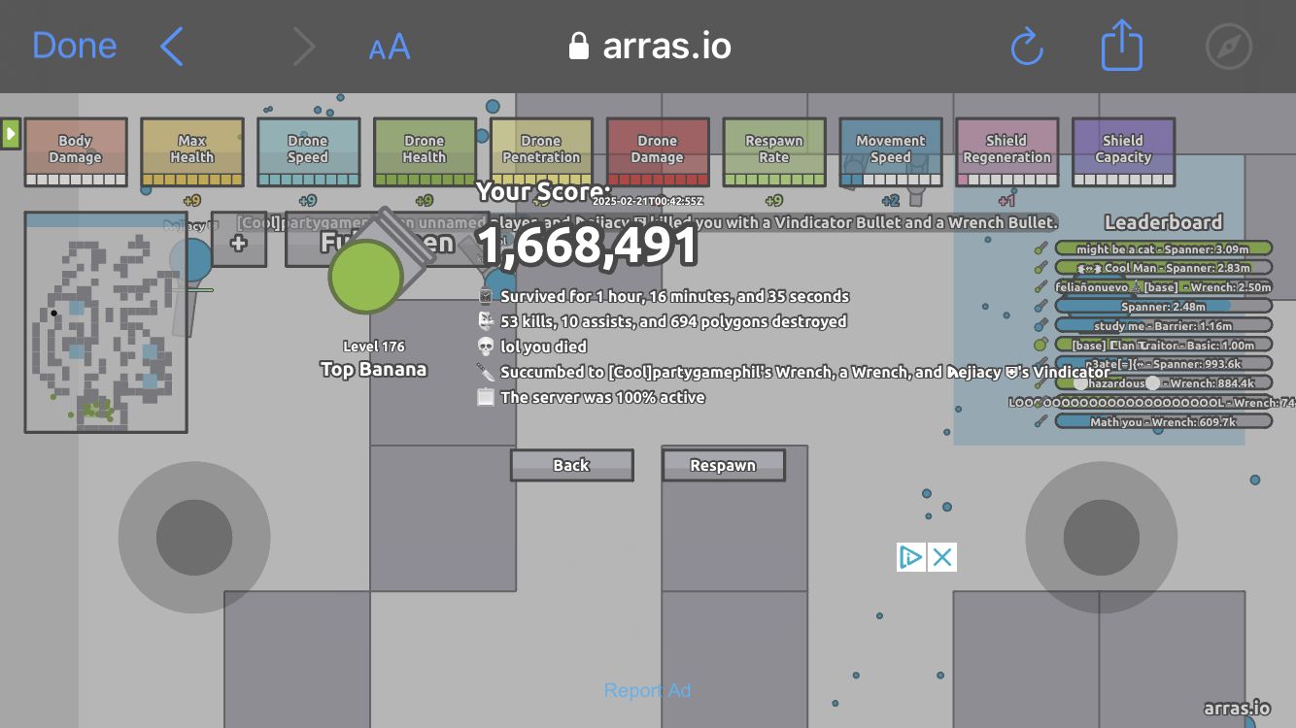Image resolution: width=1296 pixels, height=728 pixels.
Task: Open the text size AA menu
Action: pyautogui.click(x=390, y=47)
